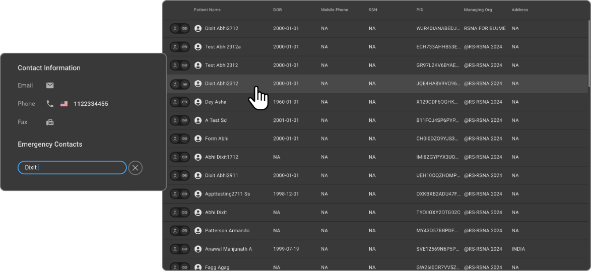The height and width of the screenshot is (271, 591).
Task: Click the US flag country icon
Action: (64, 104)
